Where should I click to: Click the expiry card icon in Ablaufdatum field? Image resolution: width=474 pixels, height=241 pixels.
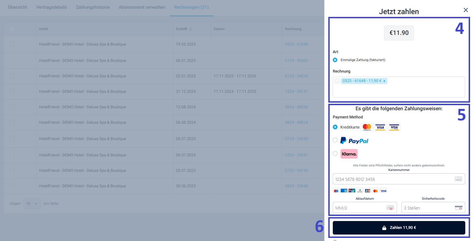[x=390, y=208]
